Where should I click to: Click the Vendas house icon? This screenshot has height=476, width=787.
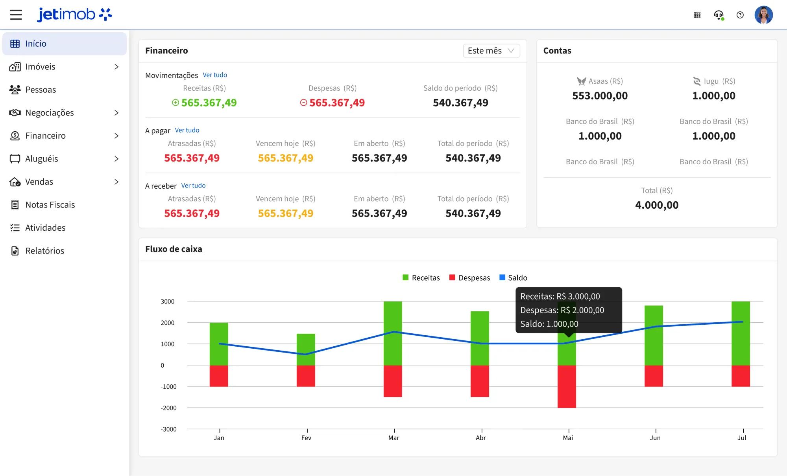[15, 182]
